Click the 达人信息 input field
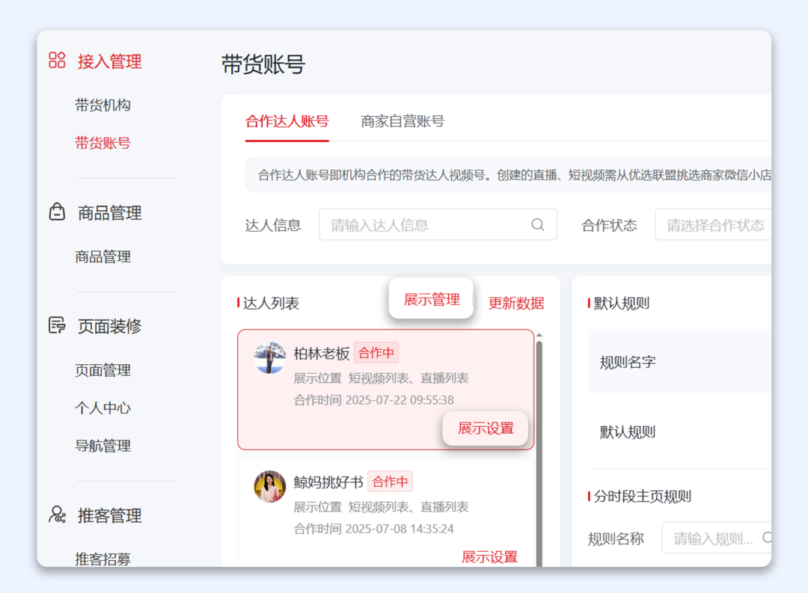This screenshot has width=808, height=593. 419,224
